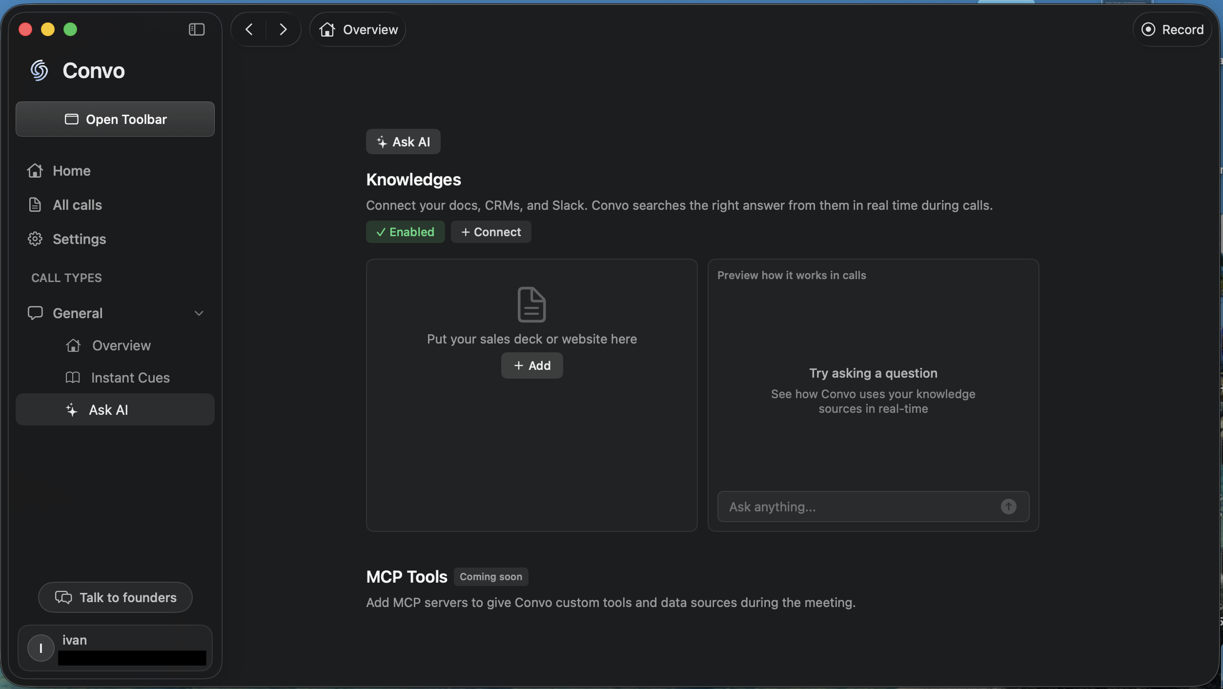Image resolution: width=1223 pixels, height=689 pixels.
Task: Click the send arrow in Ask anything
Action: (x=1008, y=507)
